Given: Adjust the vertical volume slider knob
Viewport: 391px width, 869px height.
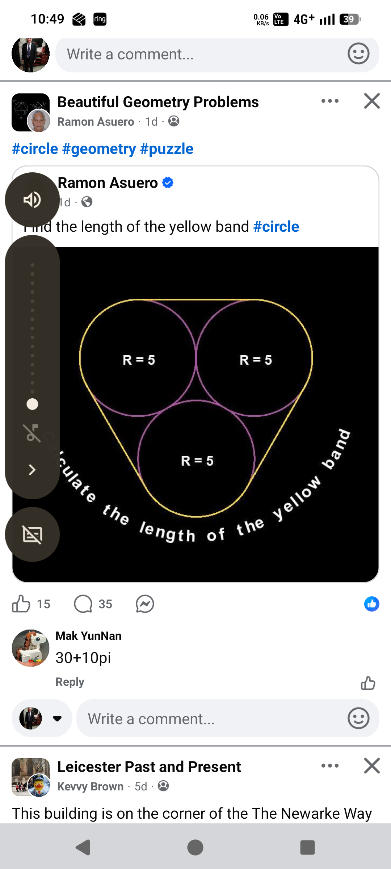Looking at the screenshot, I should click(x=32, y=404).
